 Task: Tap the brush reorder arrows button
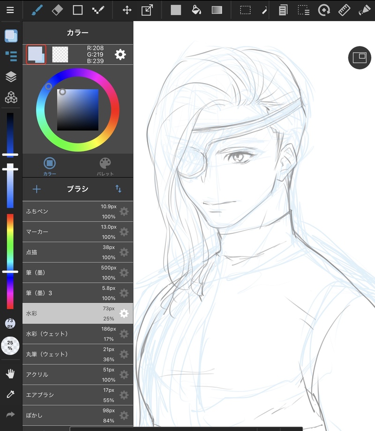click(x=118, y=189)
